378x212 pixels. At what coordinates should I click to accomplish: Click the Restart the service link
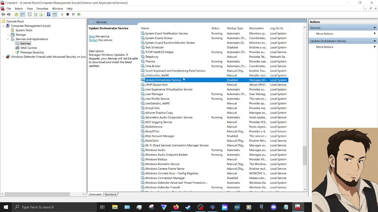(x=93, y=40)
